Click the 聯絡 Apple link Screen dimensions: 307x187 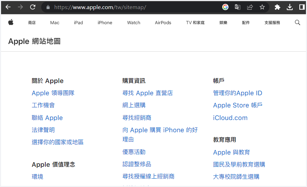coord(47,118)
